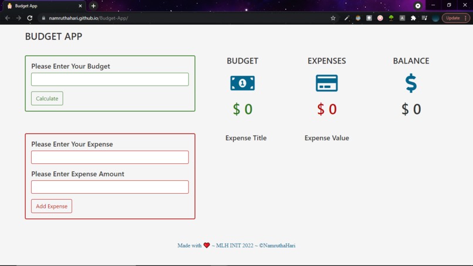
Task: Open the Extensions puzzle piece menu
Action: [x=413, y=18]
